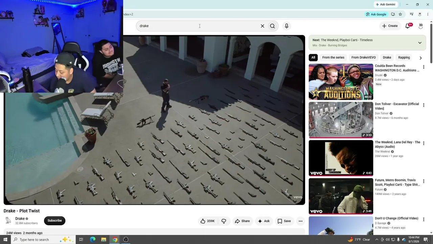Open the Don Toliver Excavator title link
This screenshot has width=433, height=244.
coord(397,106)
